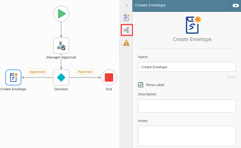Select the Approved outcome label

(x=37, y=72)
